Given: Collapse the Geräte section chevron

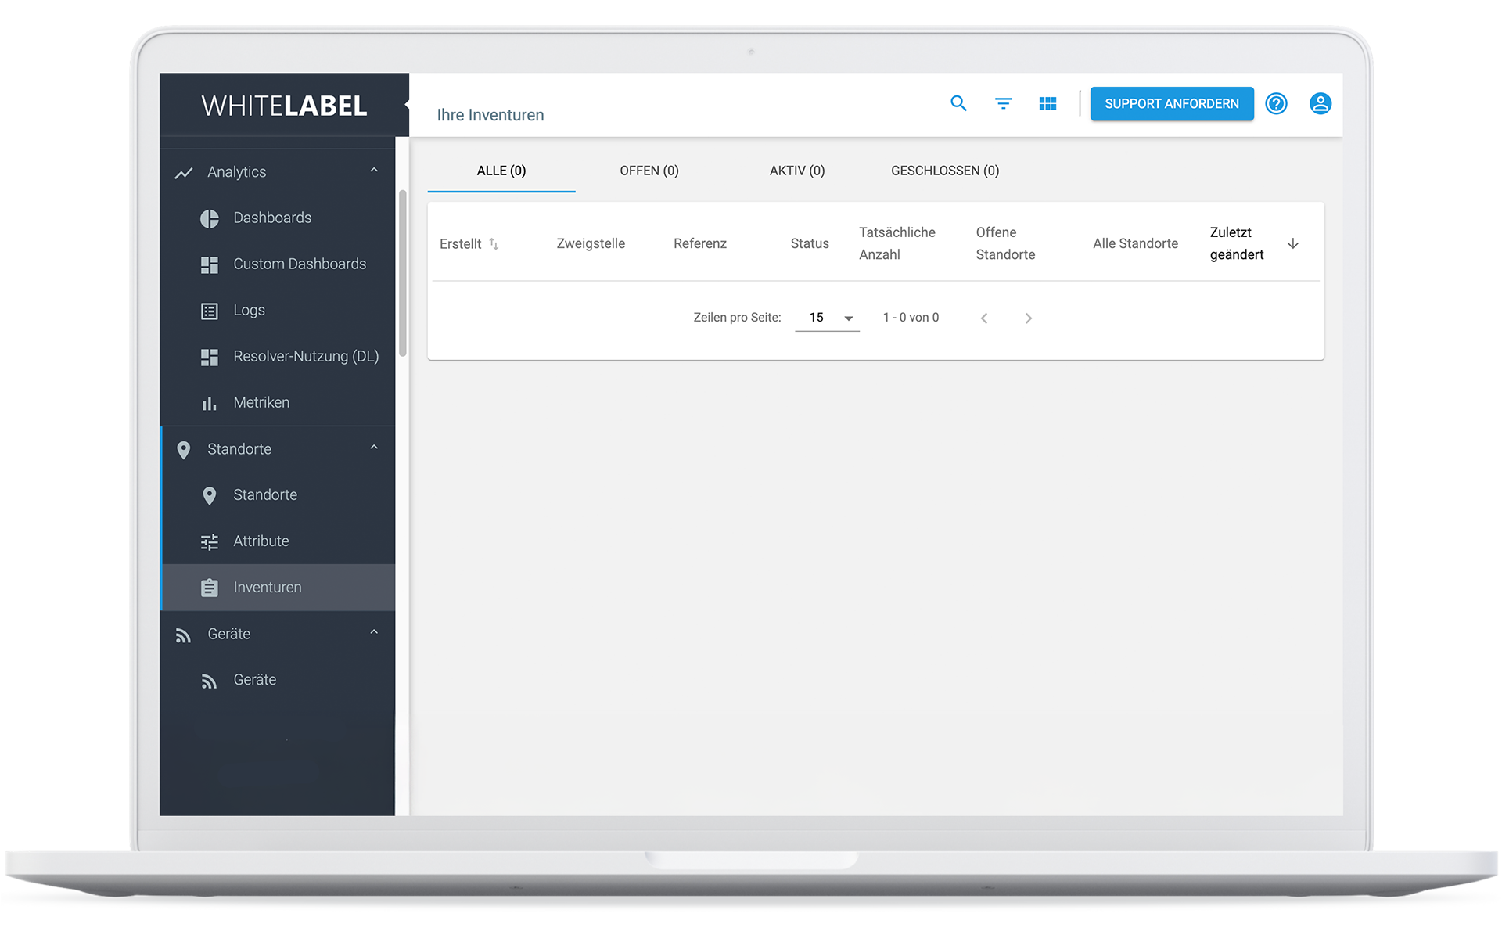Looking at the screenshot, I should [x=374, y=631].
